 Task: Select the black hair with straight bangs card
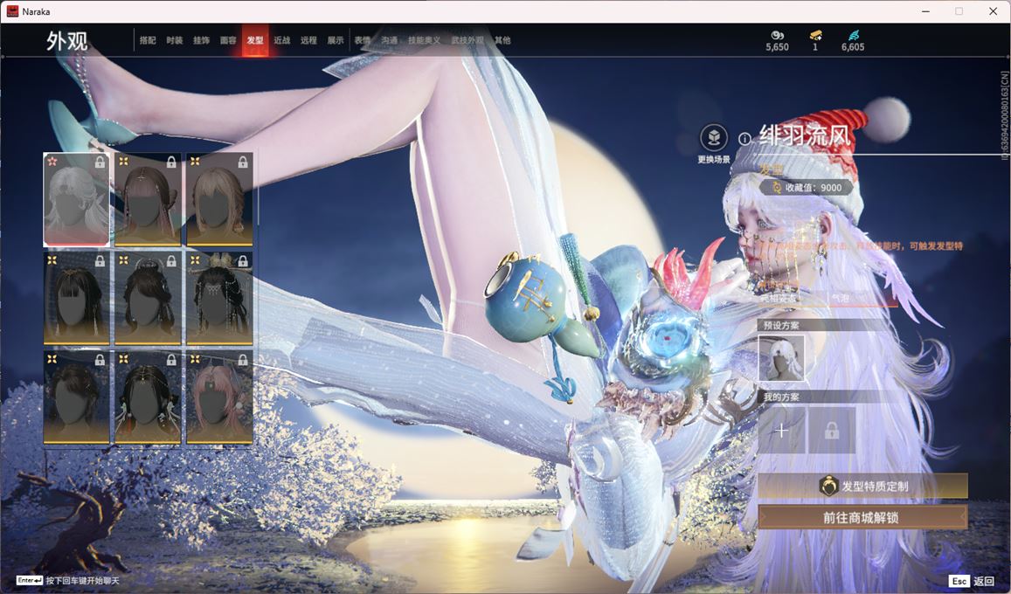[76, 298]
